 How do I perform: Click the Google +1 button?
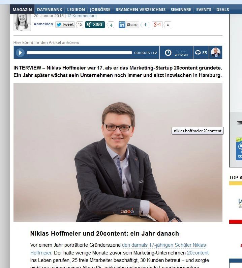157,25
